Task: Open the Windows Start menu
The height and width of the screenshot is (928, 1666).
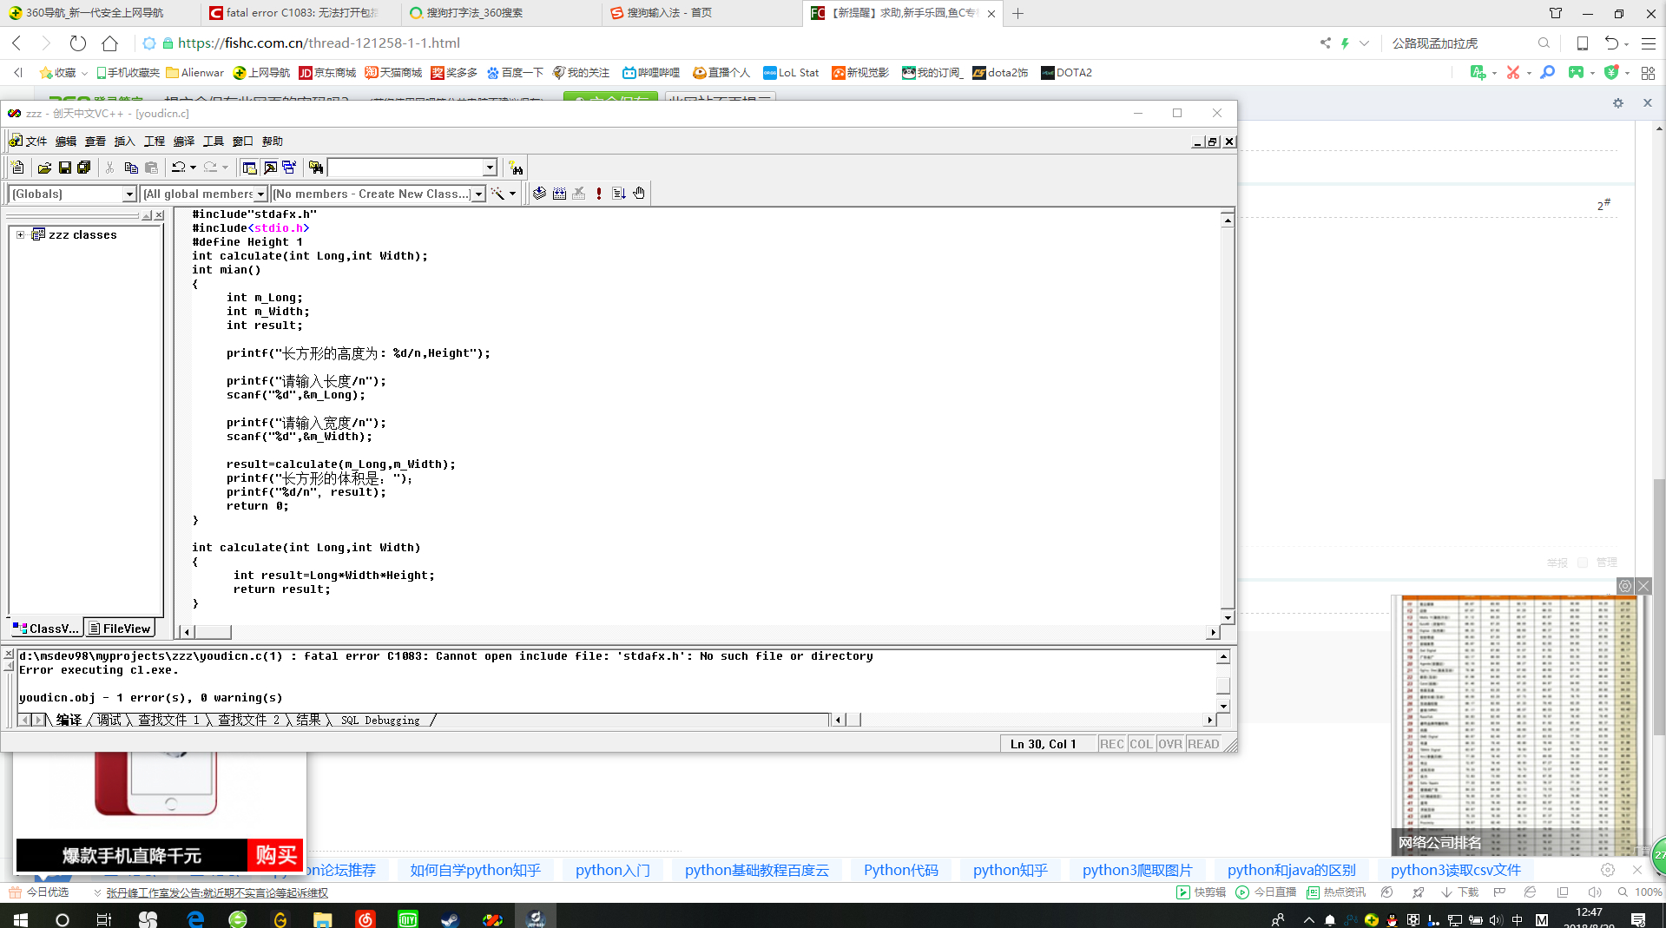Action: coord(20,919)
